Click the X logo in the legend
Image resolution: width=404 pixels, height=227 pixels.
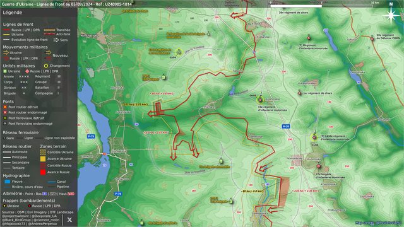[x=69, y=220]
